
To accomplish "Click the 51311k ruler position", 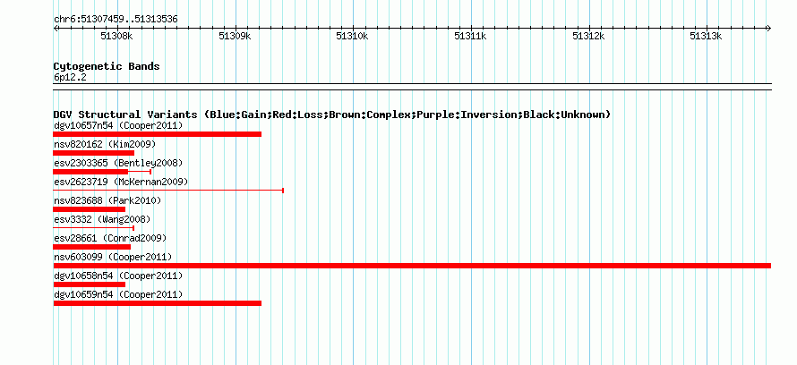I will pyautogui.click(x=470, y=36).
